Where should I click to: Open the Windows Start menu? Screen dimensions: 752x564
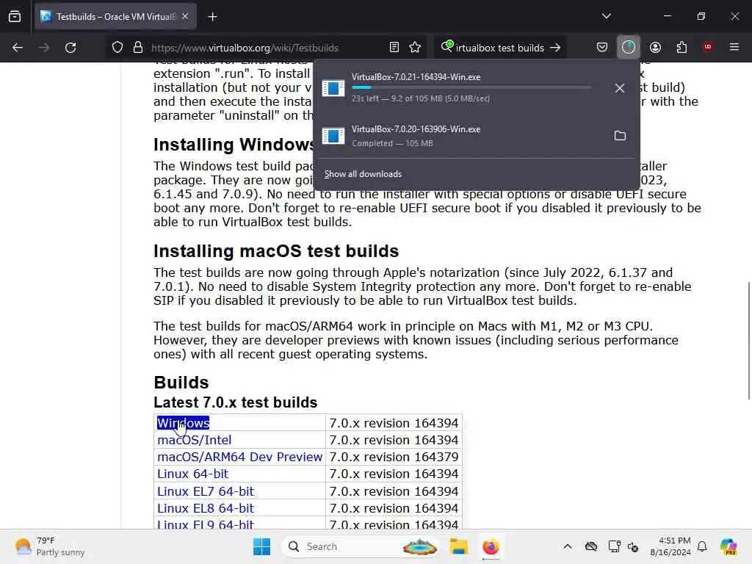tap(262, 546)
